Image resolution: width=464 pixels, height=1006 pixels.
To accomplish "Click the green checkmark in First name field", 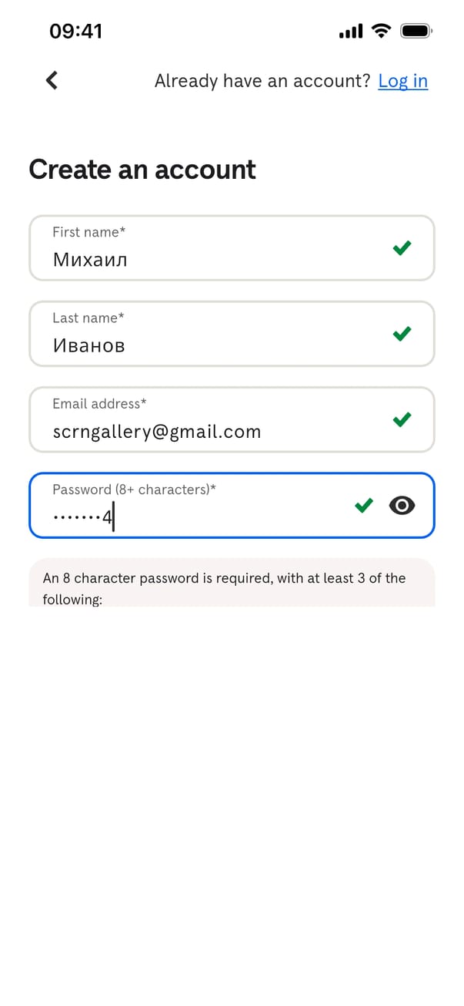I will coord(402,247).
